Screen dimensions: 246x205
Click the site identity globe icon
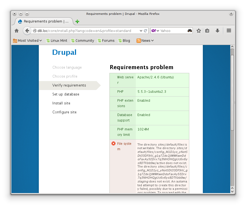[35, 31]
